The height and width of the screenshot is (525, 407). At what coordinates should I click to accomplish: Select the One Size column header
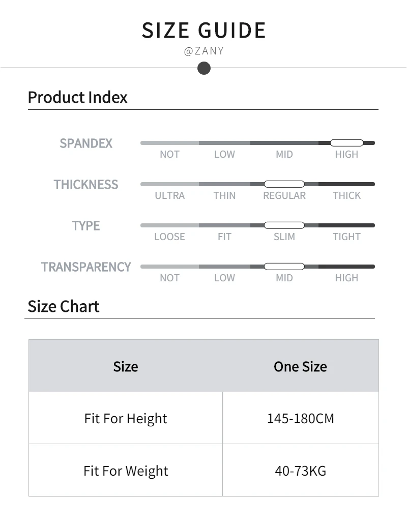coord(300,366)
